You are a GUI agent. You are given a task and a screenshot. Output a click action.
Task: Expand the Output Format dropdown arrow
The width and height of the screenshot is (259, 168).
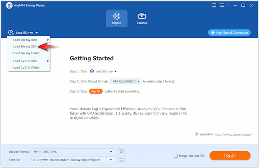tap(111, 152)
